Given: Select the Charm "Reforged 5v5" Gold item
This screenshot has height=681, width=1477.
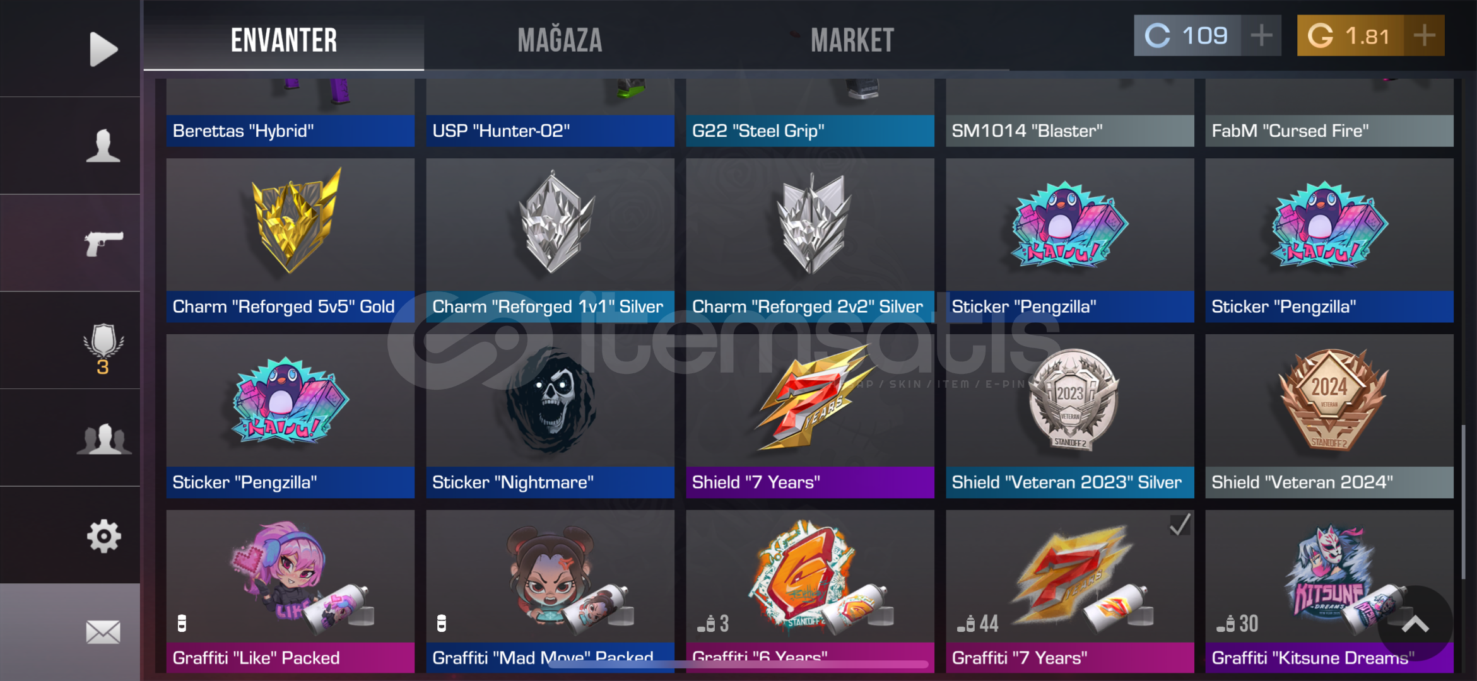Looking at the screenshot, I should click(290, 240).
